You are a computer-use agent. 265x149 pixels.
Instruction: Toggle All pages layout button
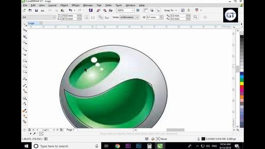point(101,17)
